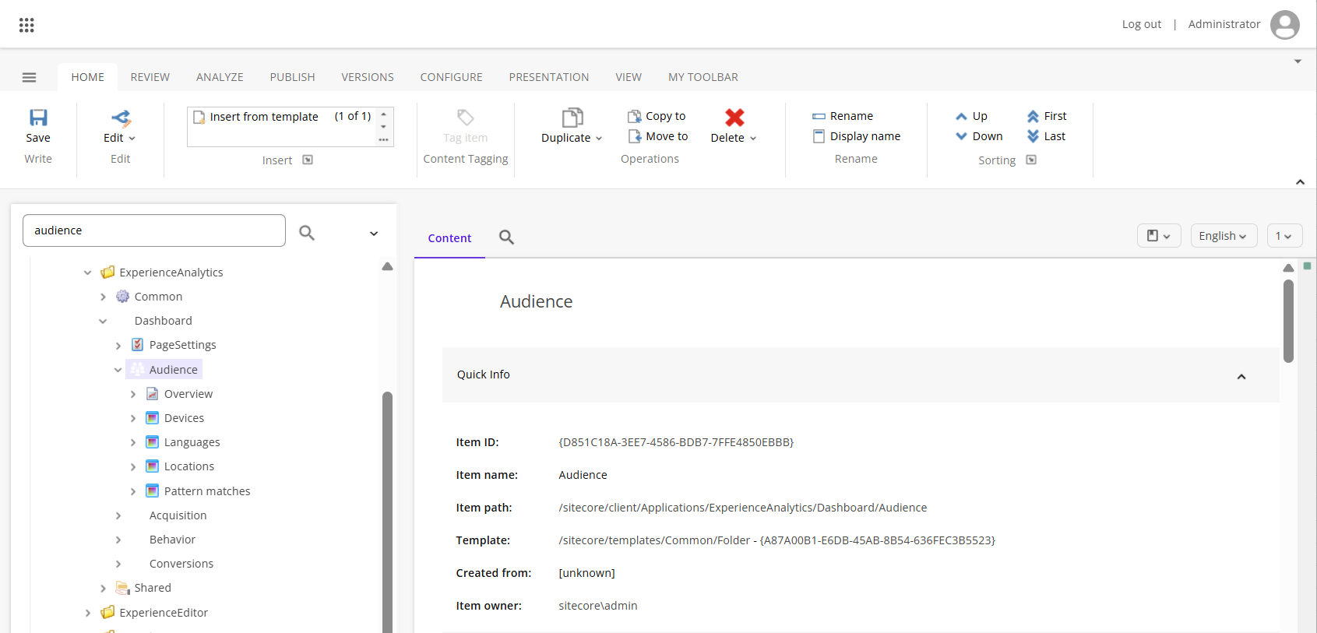Open the search options dropdown chevron
The height and width of the screenshot is (633, 1317).
pos(374,234)
